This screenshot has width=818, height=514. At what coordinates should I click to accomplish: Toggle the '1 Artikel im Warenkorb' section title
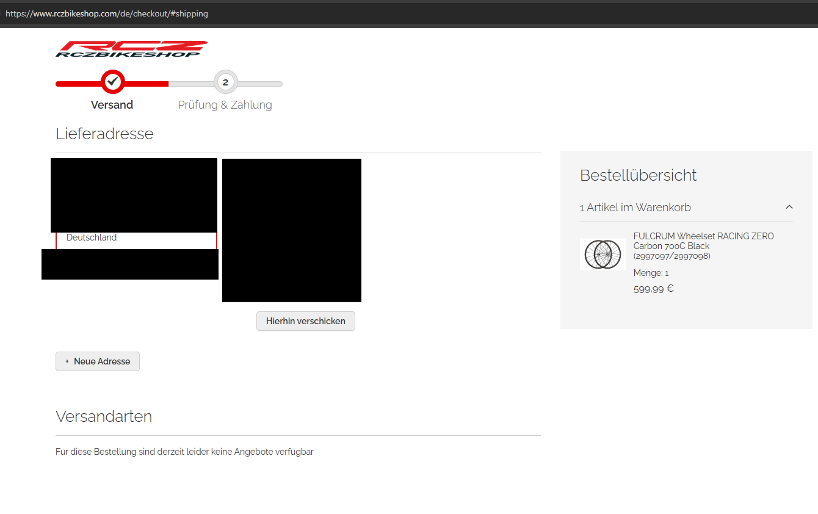pos(635,208)
